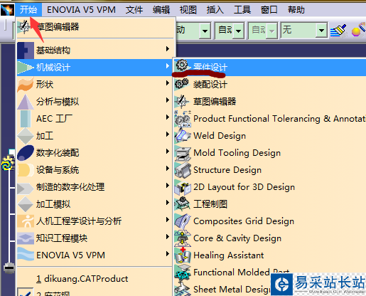The width and height of the screenshot is (366, 296).
Task: Open the 编辑 (Edit) menu
Action: [x=161, y=10]
